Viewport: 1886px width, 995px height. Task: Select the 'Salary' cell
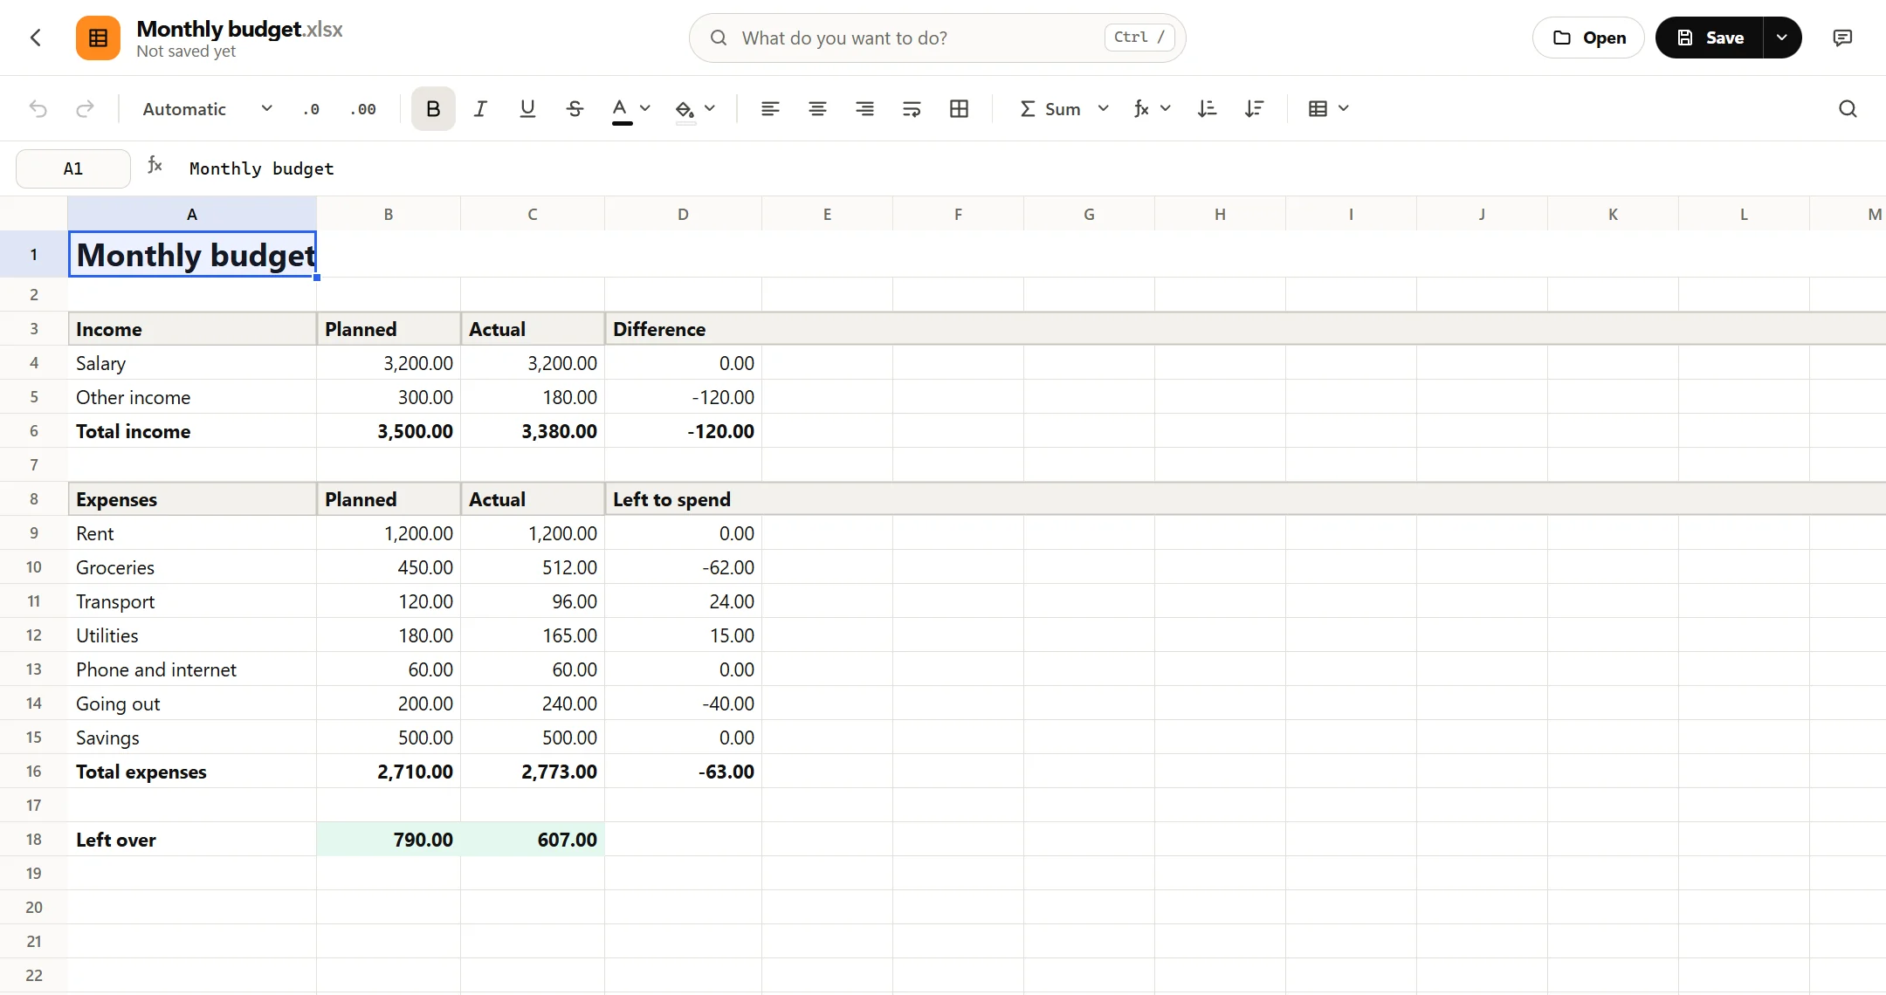click(192, 363)
